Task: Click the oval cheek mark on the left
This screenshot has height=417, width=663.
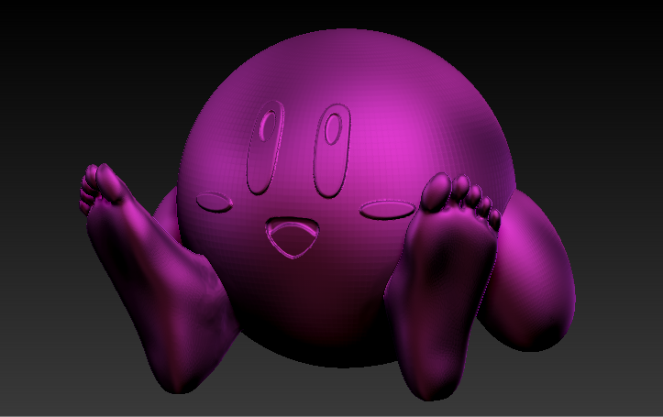Action: [x=215, y=202]
